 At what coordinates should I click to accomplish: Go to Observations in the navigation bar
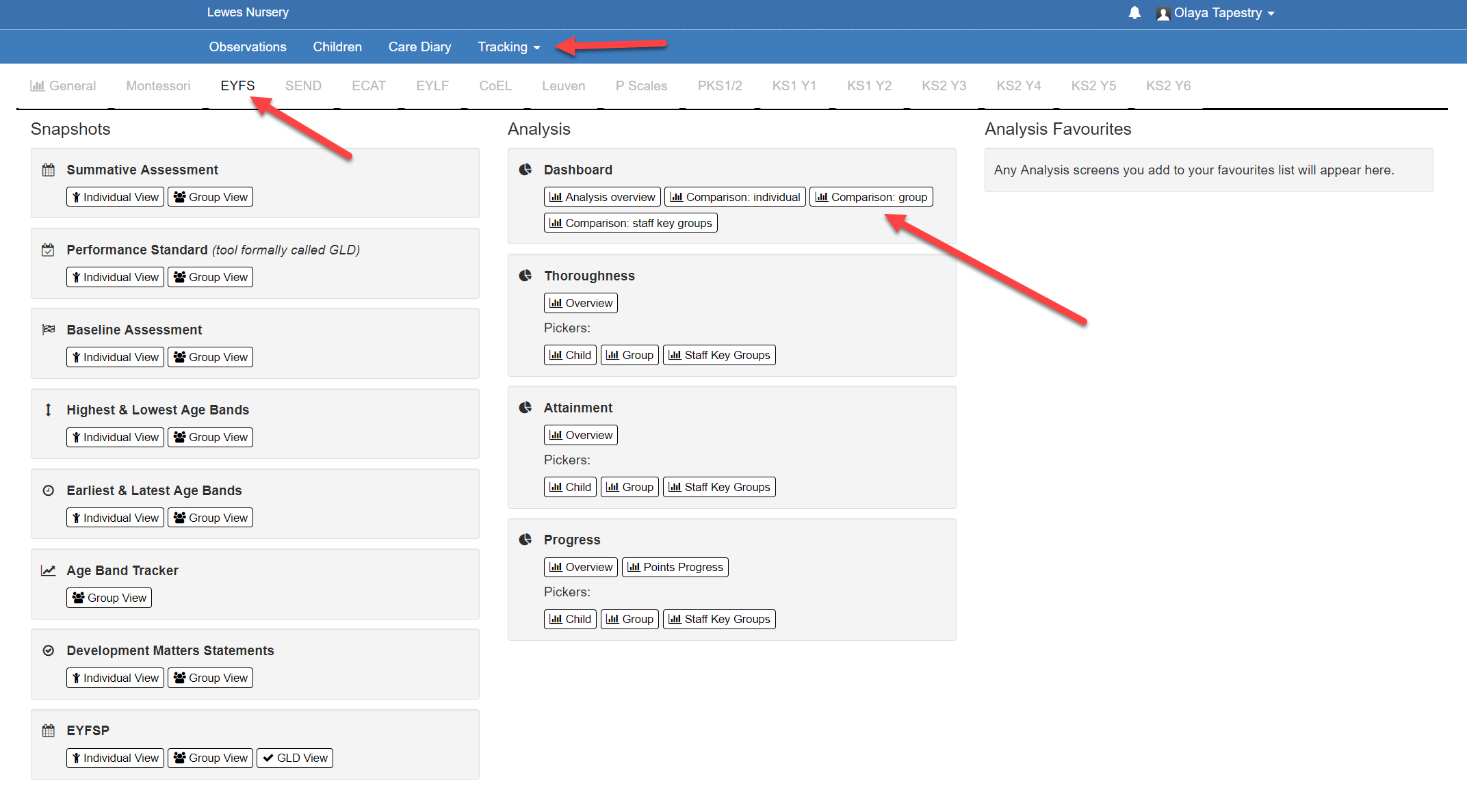pyautogui.click(x=248, y=47)
